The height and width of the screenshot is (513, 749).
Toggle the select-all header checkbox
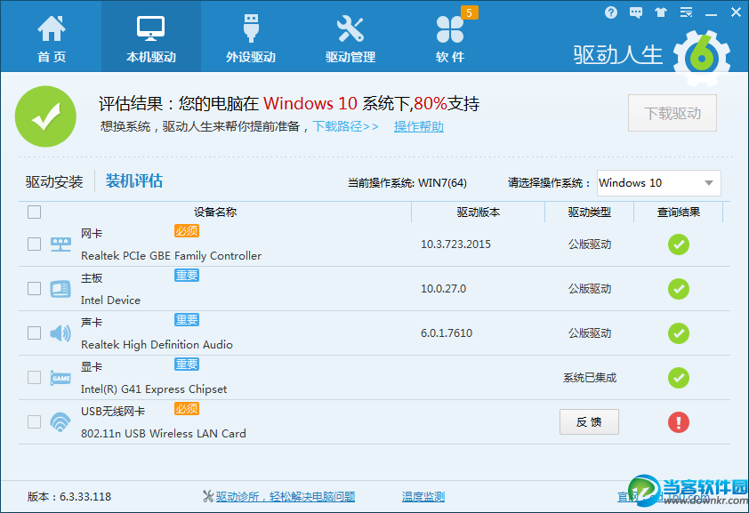click(35, 212)
